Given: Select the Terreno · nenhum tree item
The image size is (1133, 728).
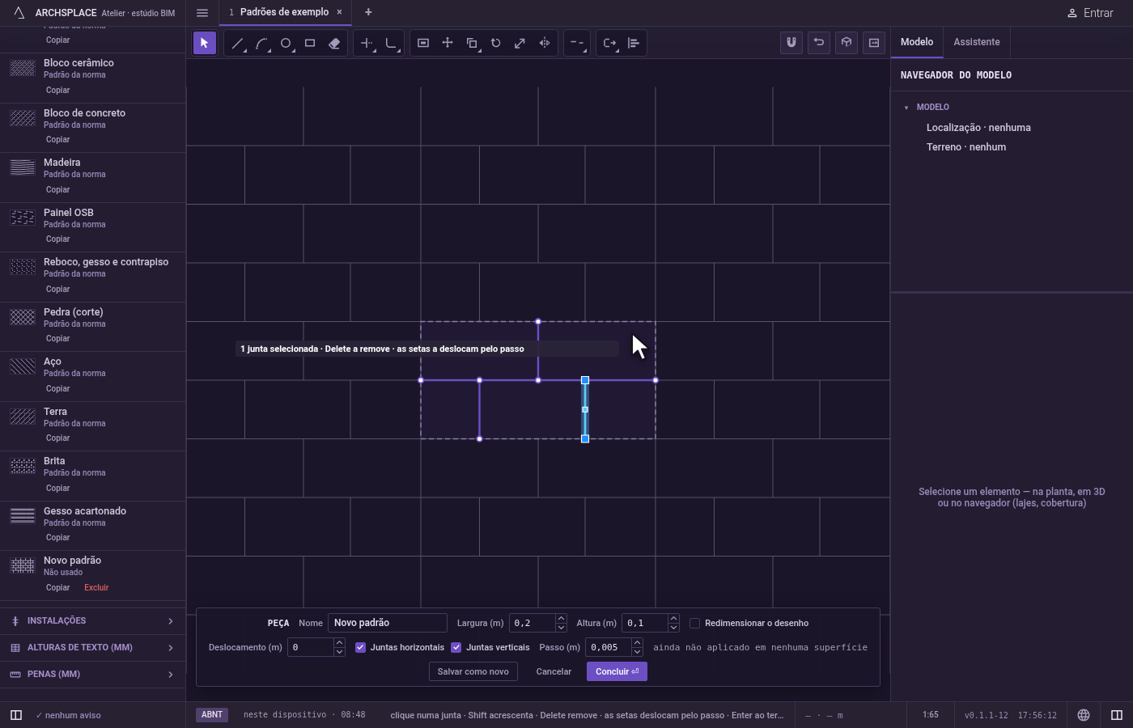Looking at the screenshot, I should (x=966, y=147).
